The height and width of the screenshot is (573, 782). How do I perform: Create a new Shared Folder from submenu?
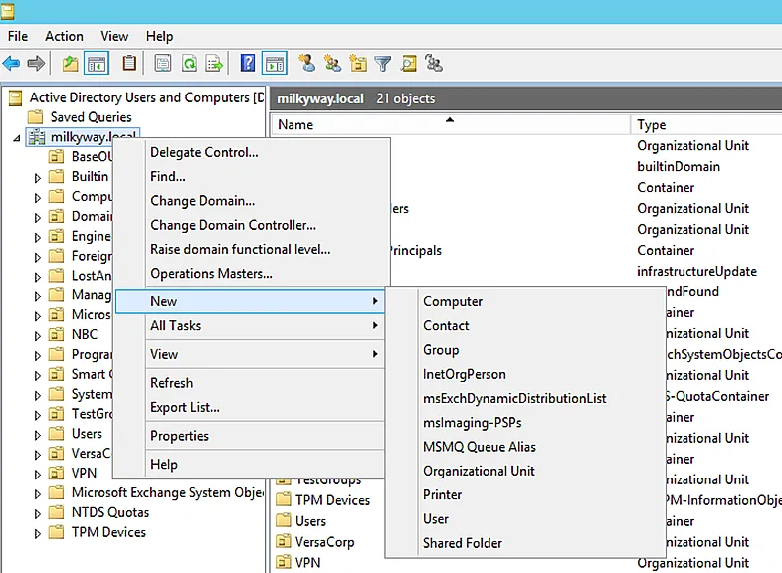pos(525,543)
